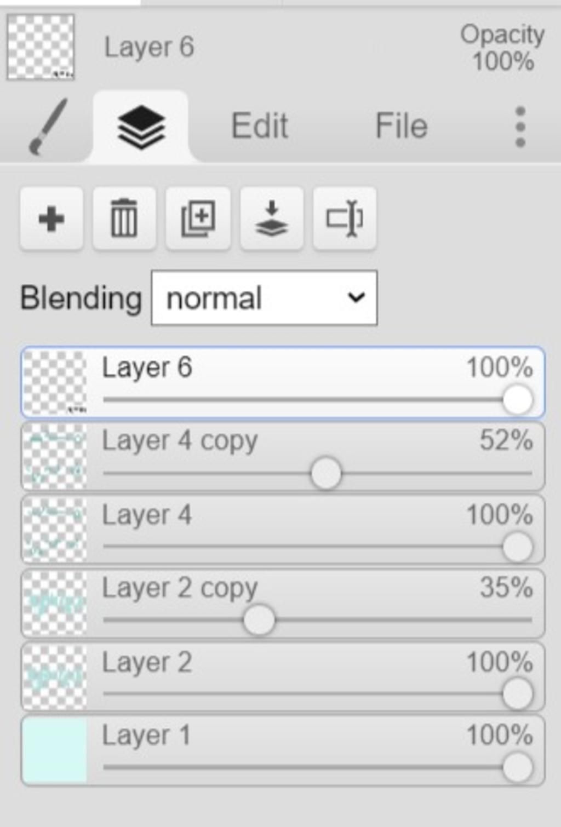Click the Opacity 100% label at top
The width and height of the screenshot is (561, 827).
502,48
